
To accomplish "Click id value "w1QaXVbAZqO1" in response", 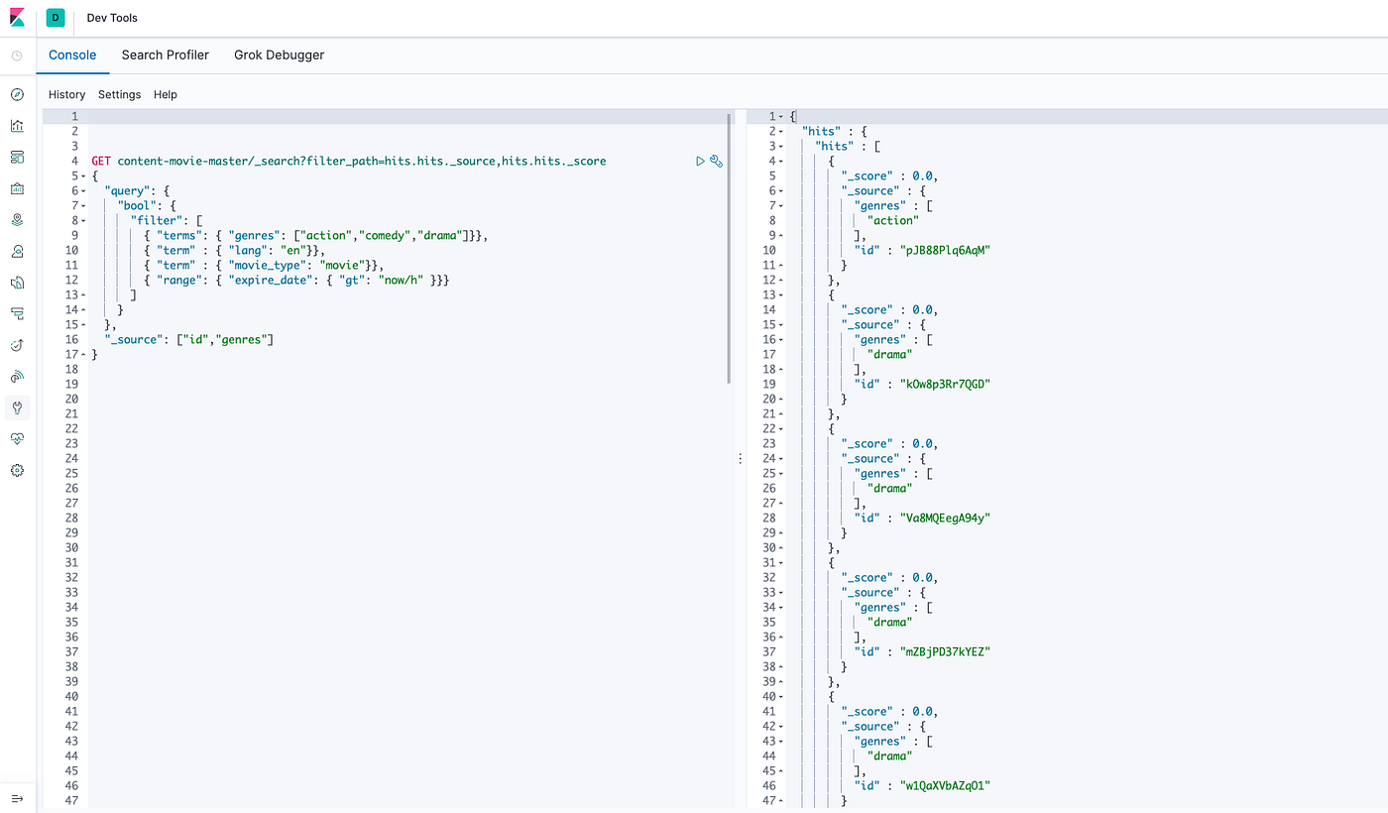I will tap(946, 786).
